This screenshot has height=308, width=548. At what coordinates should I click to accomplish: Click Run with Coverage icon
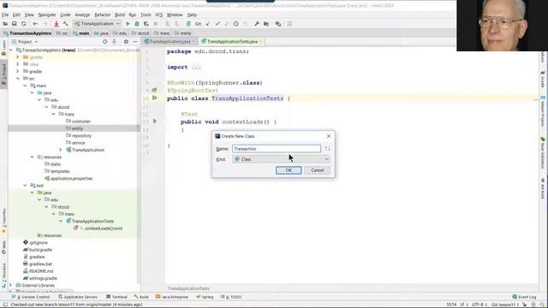point(146,24)
